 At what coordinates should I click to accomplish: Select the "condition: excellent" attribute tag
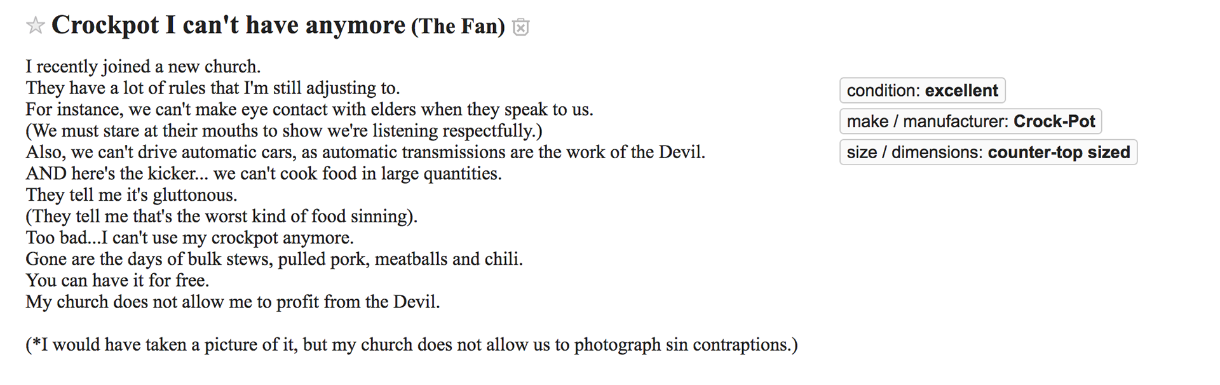click(x=923, y=90)
